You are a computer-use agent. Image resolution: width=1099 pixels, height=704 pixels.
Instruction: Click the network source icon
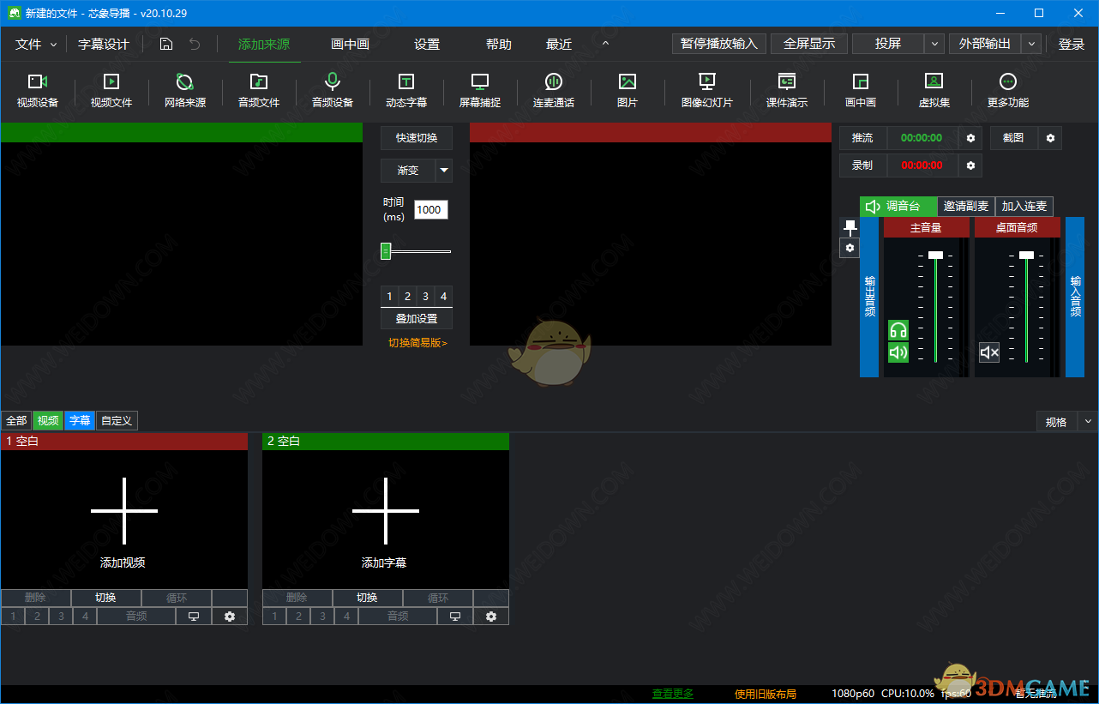point(184,82)
